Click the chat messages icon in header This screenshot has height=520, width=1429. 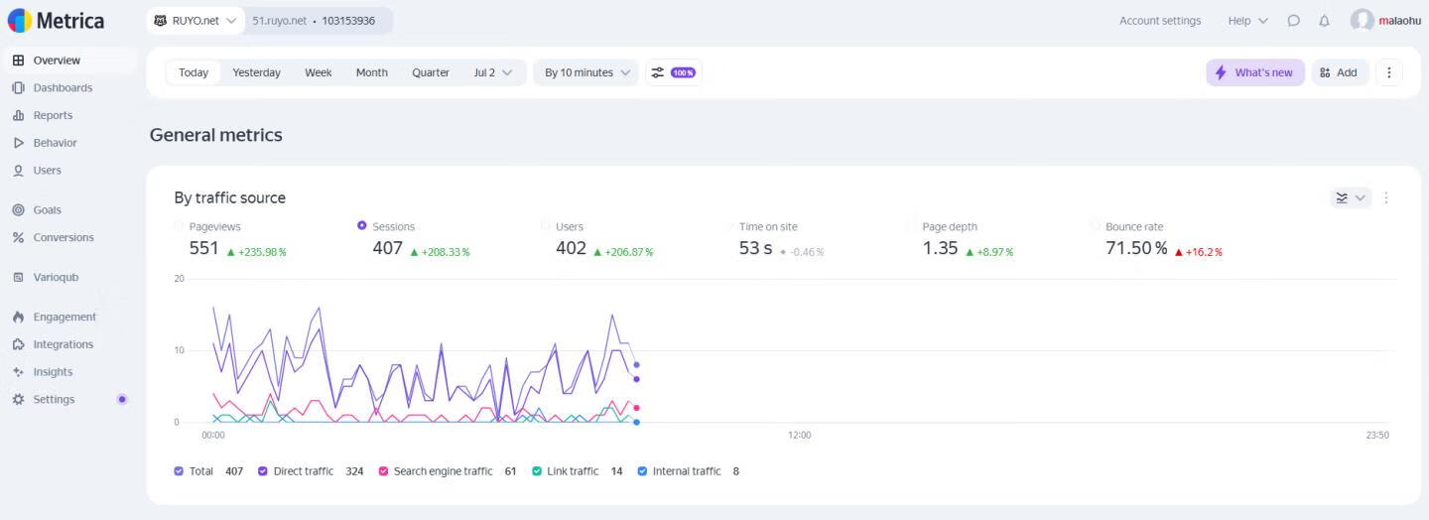[1293, 21]
